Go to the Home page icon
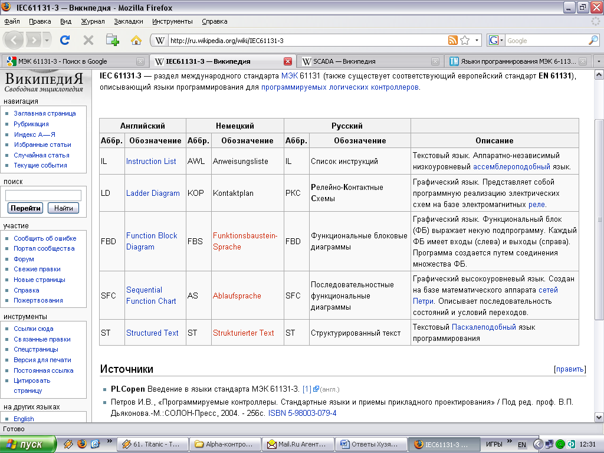This screenshot has height=453, width=604. pos(136,40)
